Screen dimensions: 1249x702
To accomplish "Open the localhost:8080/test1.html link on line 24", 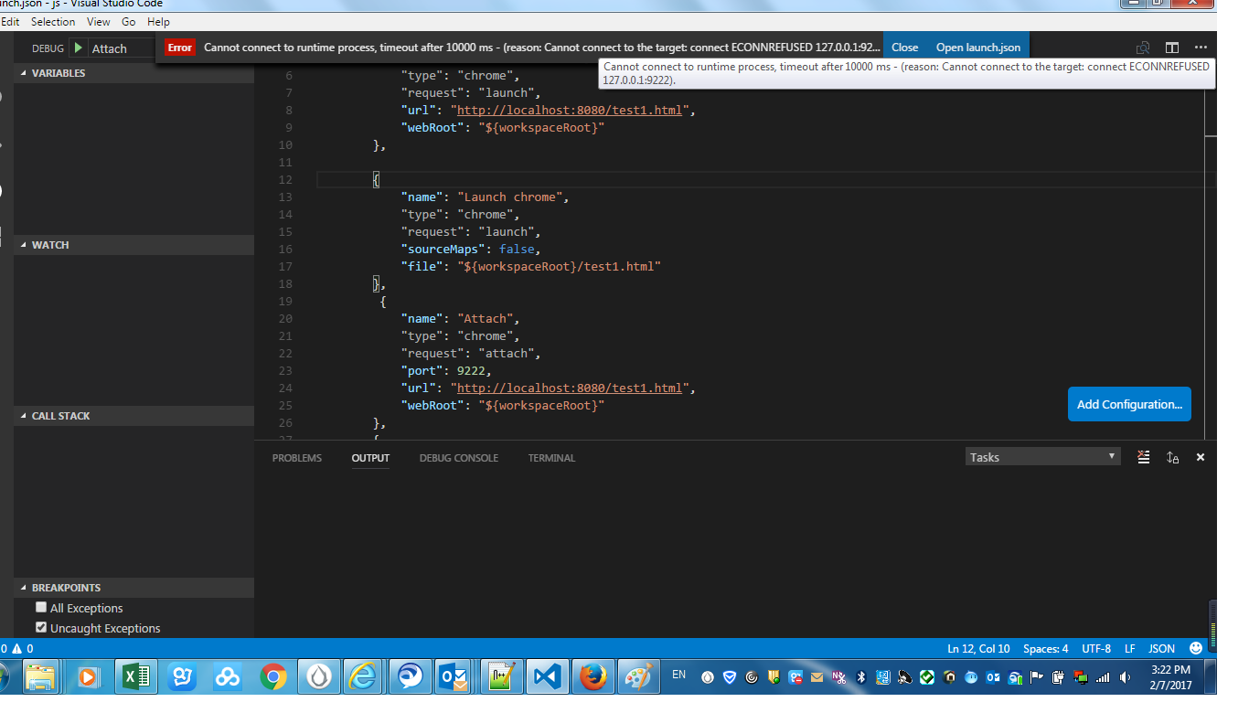I will [570, 388].
